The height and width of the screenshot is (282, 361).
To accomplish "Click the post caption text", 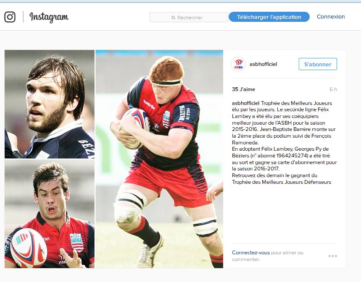I will (x=285, y=143).
